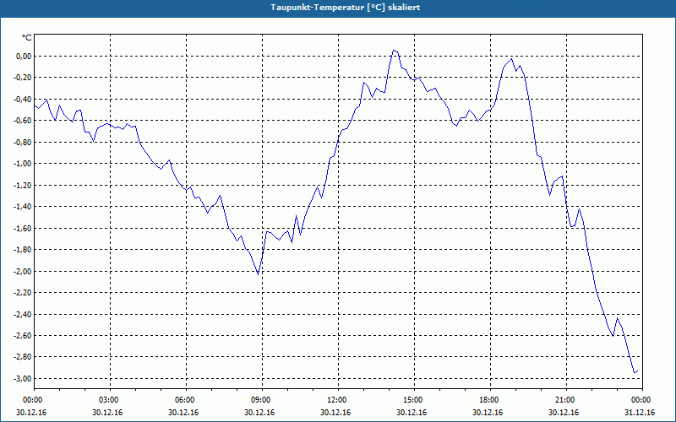
Task: Select the -0,80 y-axis label
Action: pos(23,142)
